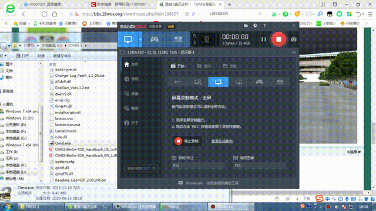
Task: Select rectangle area recording mode icon
Action: [198, 82]
